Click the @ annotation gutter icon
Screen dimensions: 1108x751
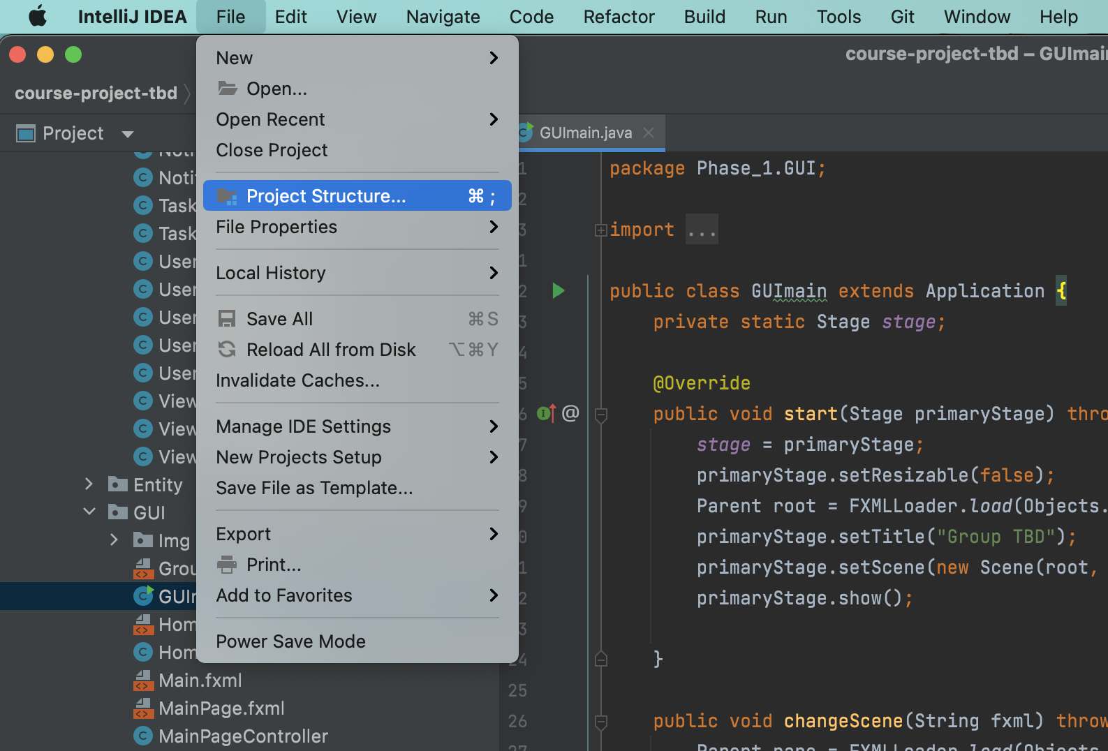click(x=570, y=413)
